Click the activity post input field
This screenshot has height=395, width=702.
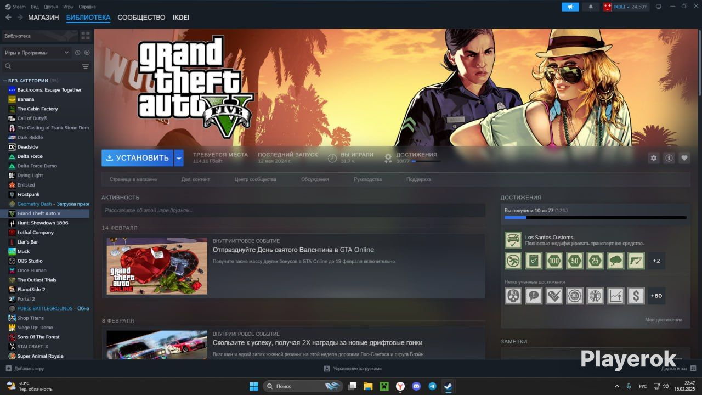pos(293,210)
